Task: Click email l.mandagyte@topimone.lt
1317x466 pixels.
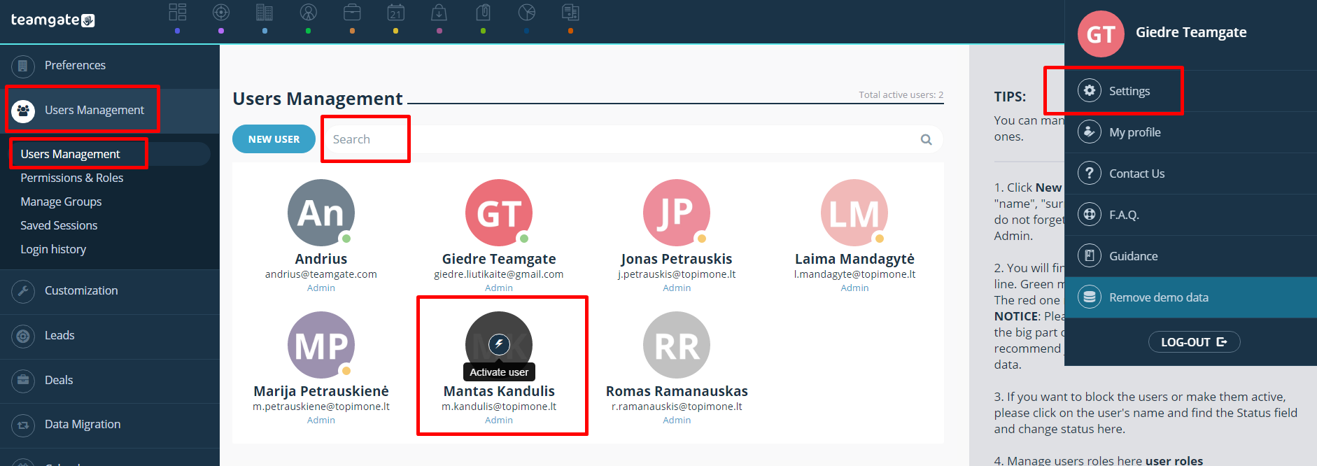Action: pyautogui.click(x=854, y=274)
